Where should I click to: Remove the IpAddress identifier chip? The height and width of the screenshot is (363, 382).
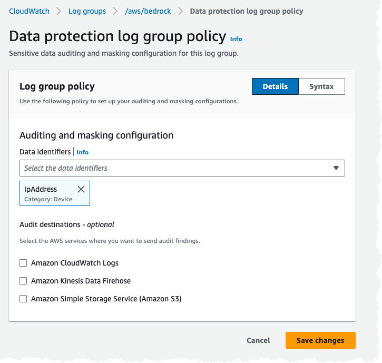(81, 189)
